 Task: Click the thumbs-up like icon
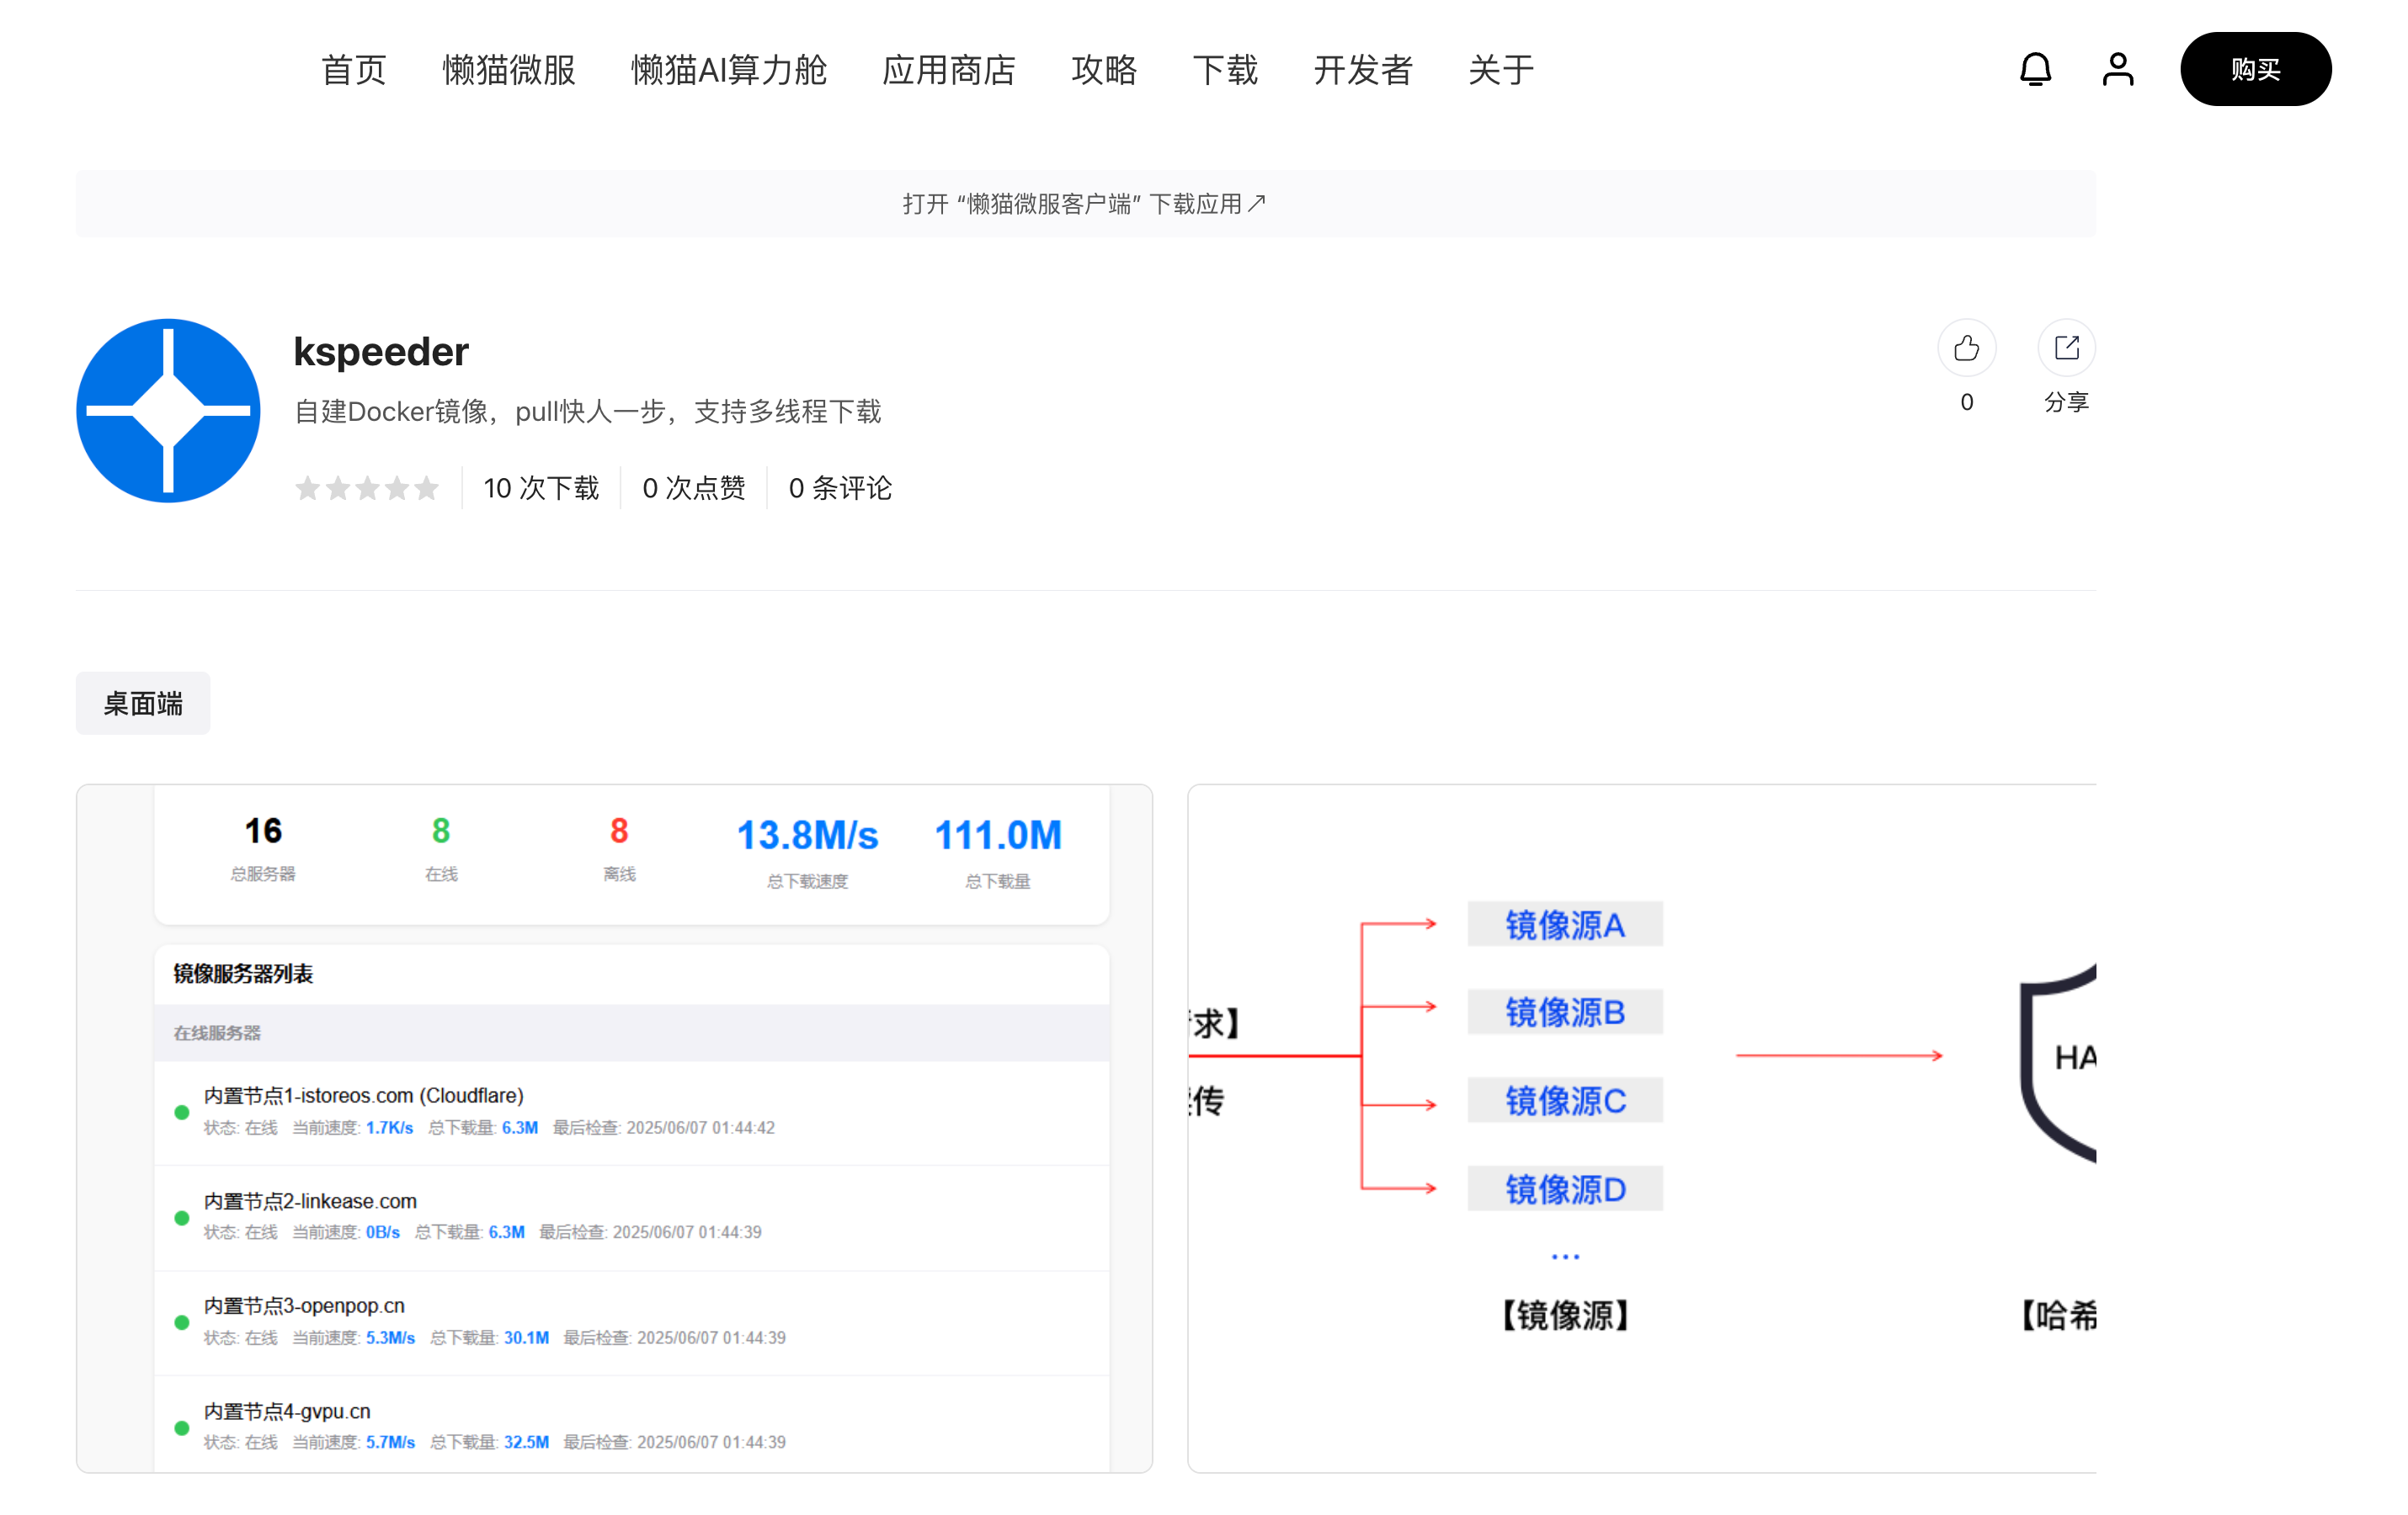(x=1966, y=348)
